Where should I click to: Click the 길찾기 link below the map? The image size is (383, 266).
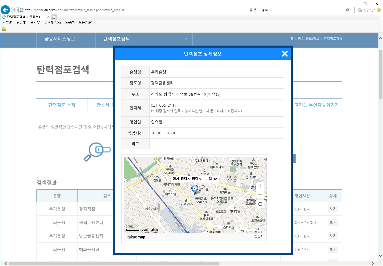[259, 237]
